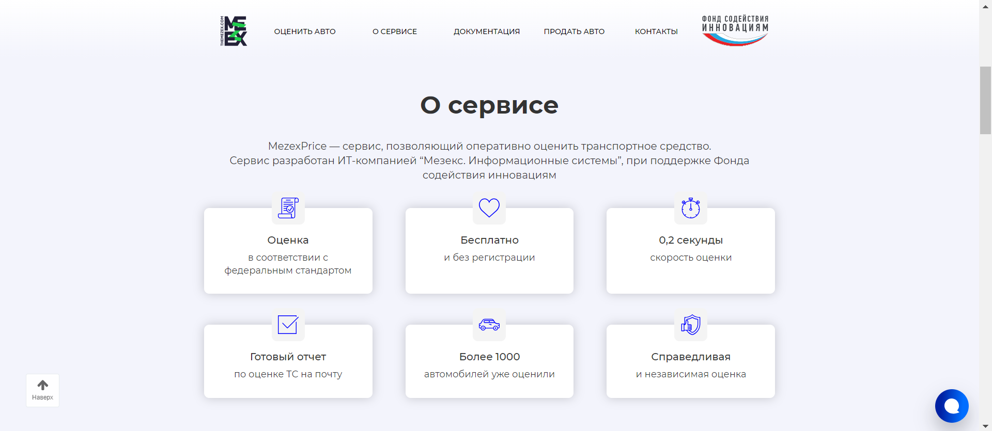Click the car icon above Более 1000
992x431 pixels.
pyautogui.click(x=489, y=325)
